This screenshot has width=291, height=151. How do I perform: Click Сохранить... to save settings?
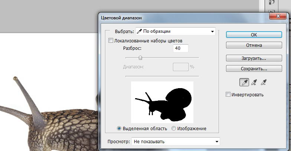coord(254,69)
